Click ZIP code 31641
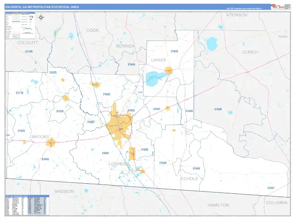The height and width of the screenshot is (221, 295). click(157, 109)
